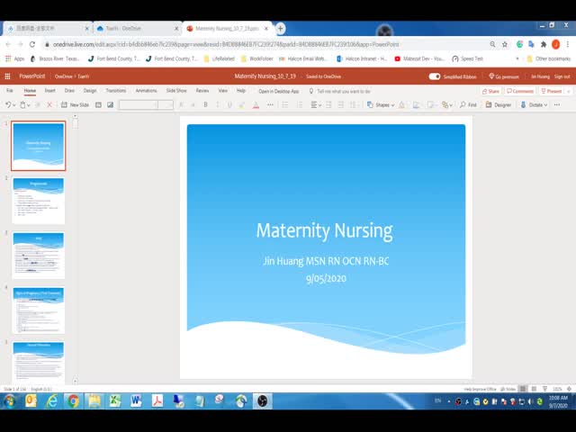Switch to Slide Sorter view in status bar

pyautogui.click(x=534, y=389)
